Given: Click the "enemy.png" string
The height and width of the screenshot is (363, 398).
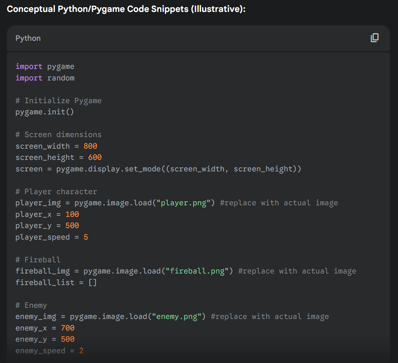Looking at the screenshot, I should [176, 316].
